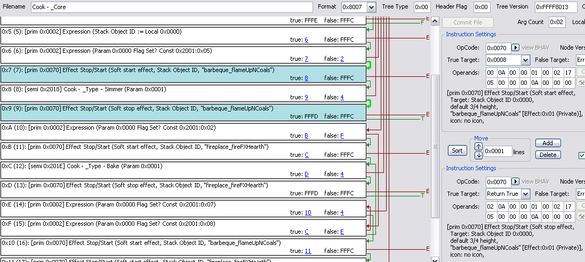Click the Arg Count field
Screen dimensions: 585x262
tap(557, 22)
